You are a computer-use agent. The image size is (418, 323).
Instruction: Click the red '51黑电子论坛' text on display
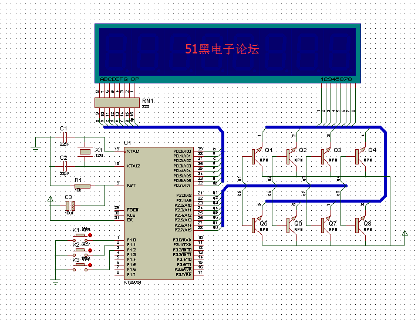(x=222, y=49)
